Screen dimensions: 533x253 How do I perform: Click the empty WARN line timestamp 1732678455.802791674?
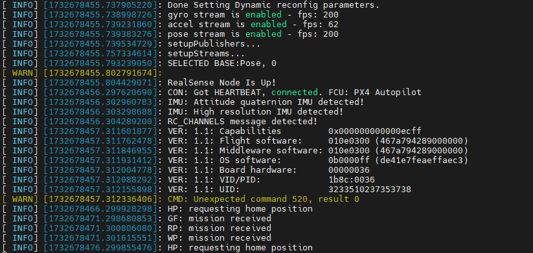click(x=102, y=73)
